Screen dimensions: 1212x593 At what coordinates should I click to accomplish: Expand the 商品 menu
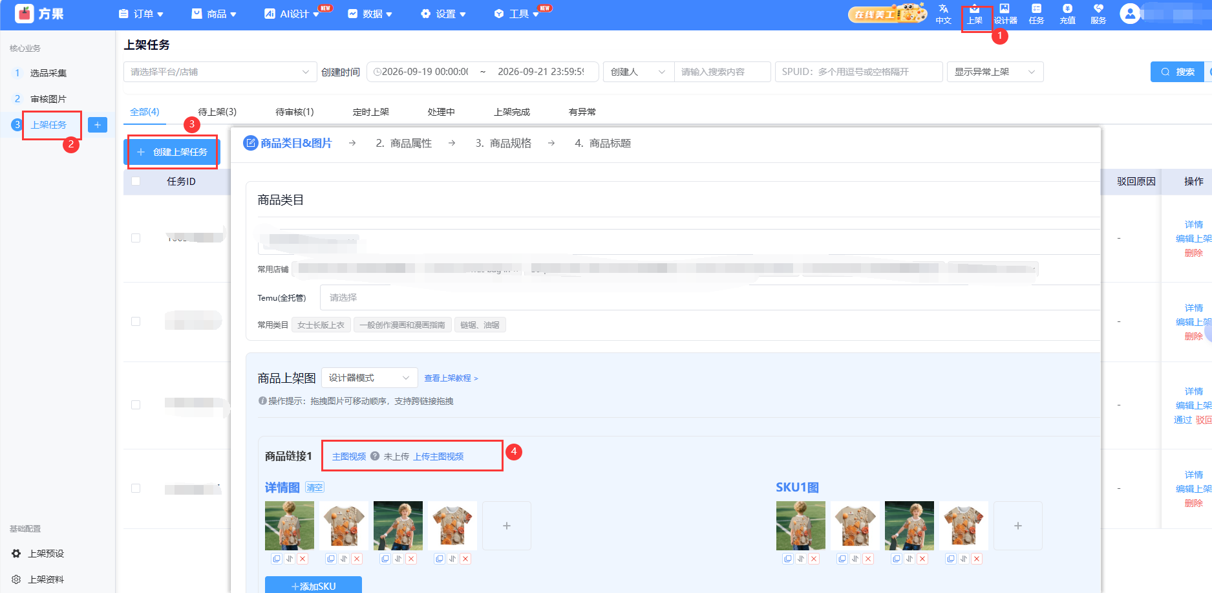pyautogui.click(x=215, y=14)
